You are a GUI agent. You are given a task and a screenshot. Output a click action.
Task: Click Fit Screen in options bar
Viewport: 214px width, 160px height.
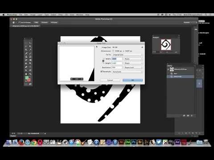45,22
